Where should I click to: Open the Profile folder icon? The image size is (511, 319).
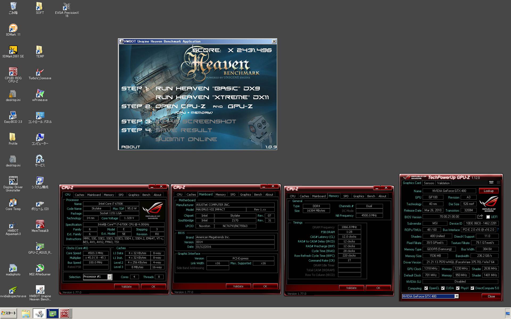coord(13,139)
